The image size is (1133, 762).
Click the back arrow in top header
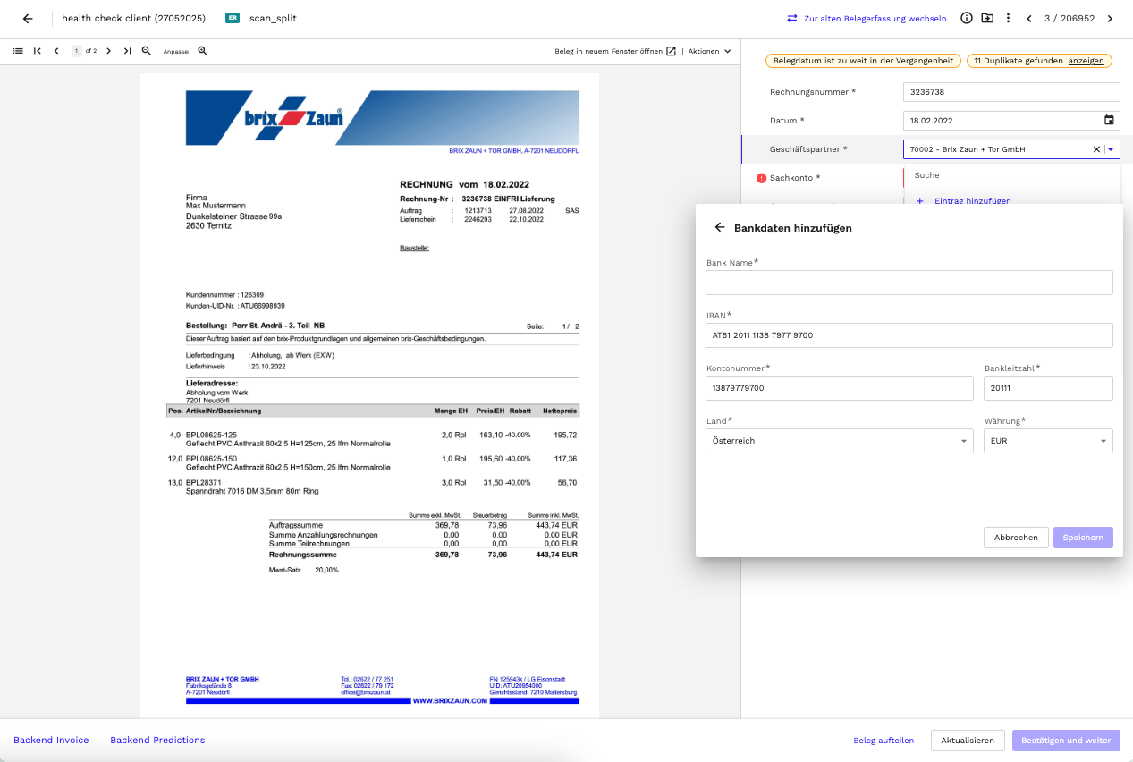(x=28, y=19)
